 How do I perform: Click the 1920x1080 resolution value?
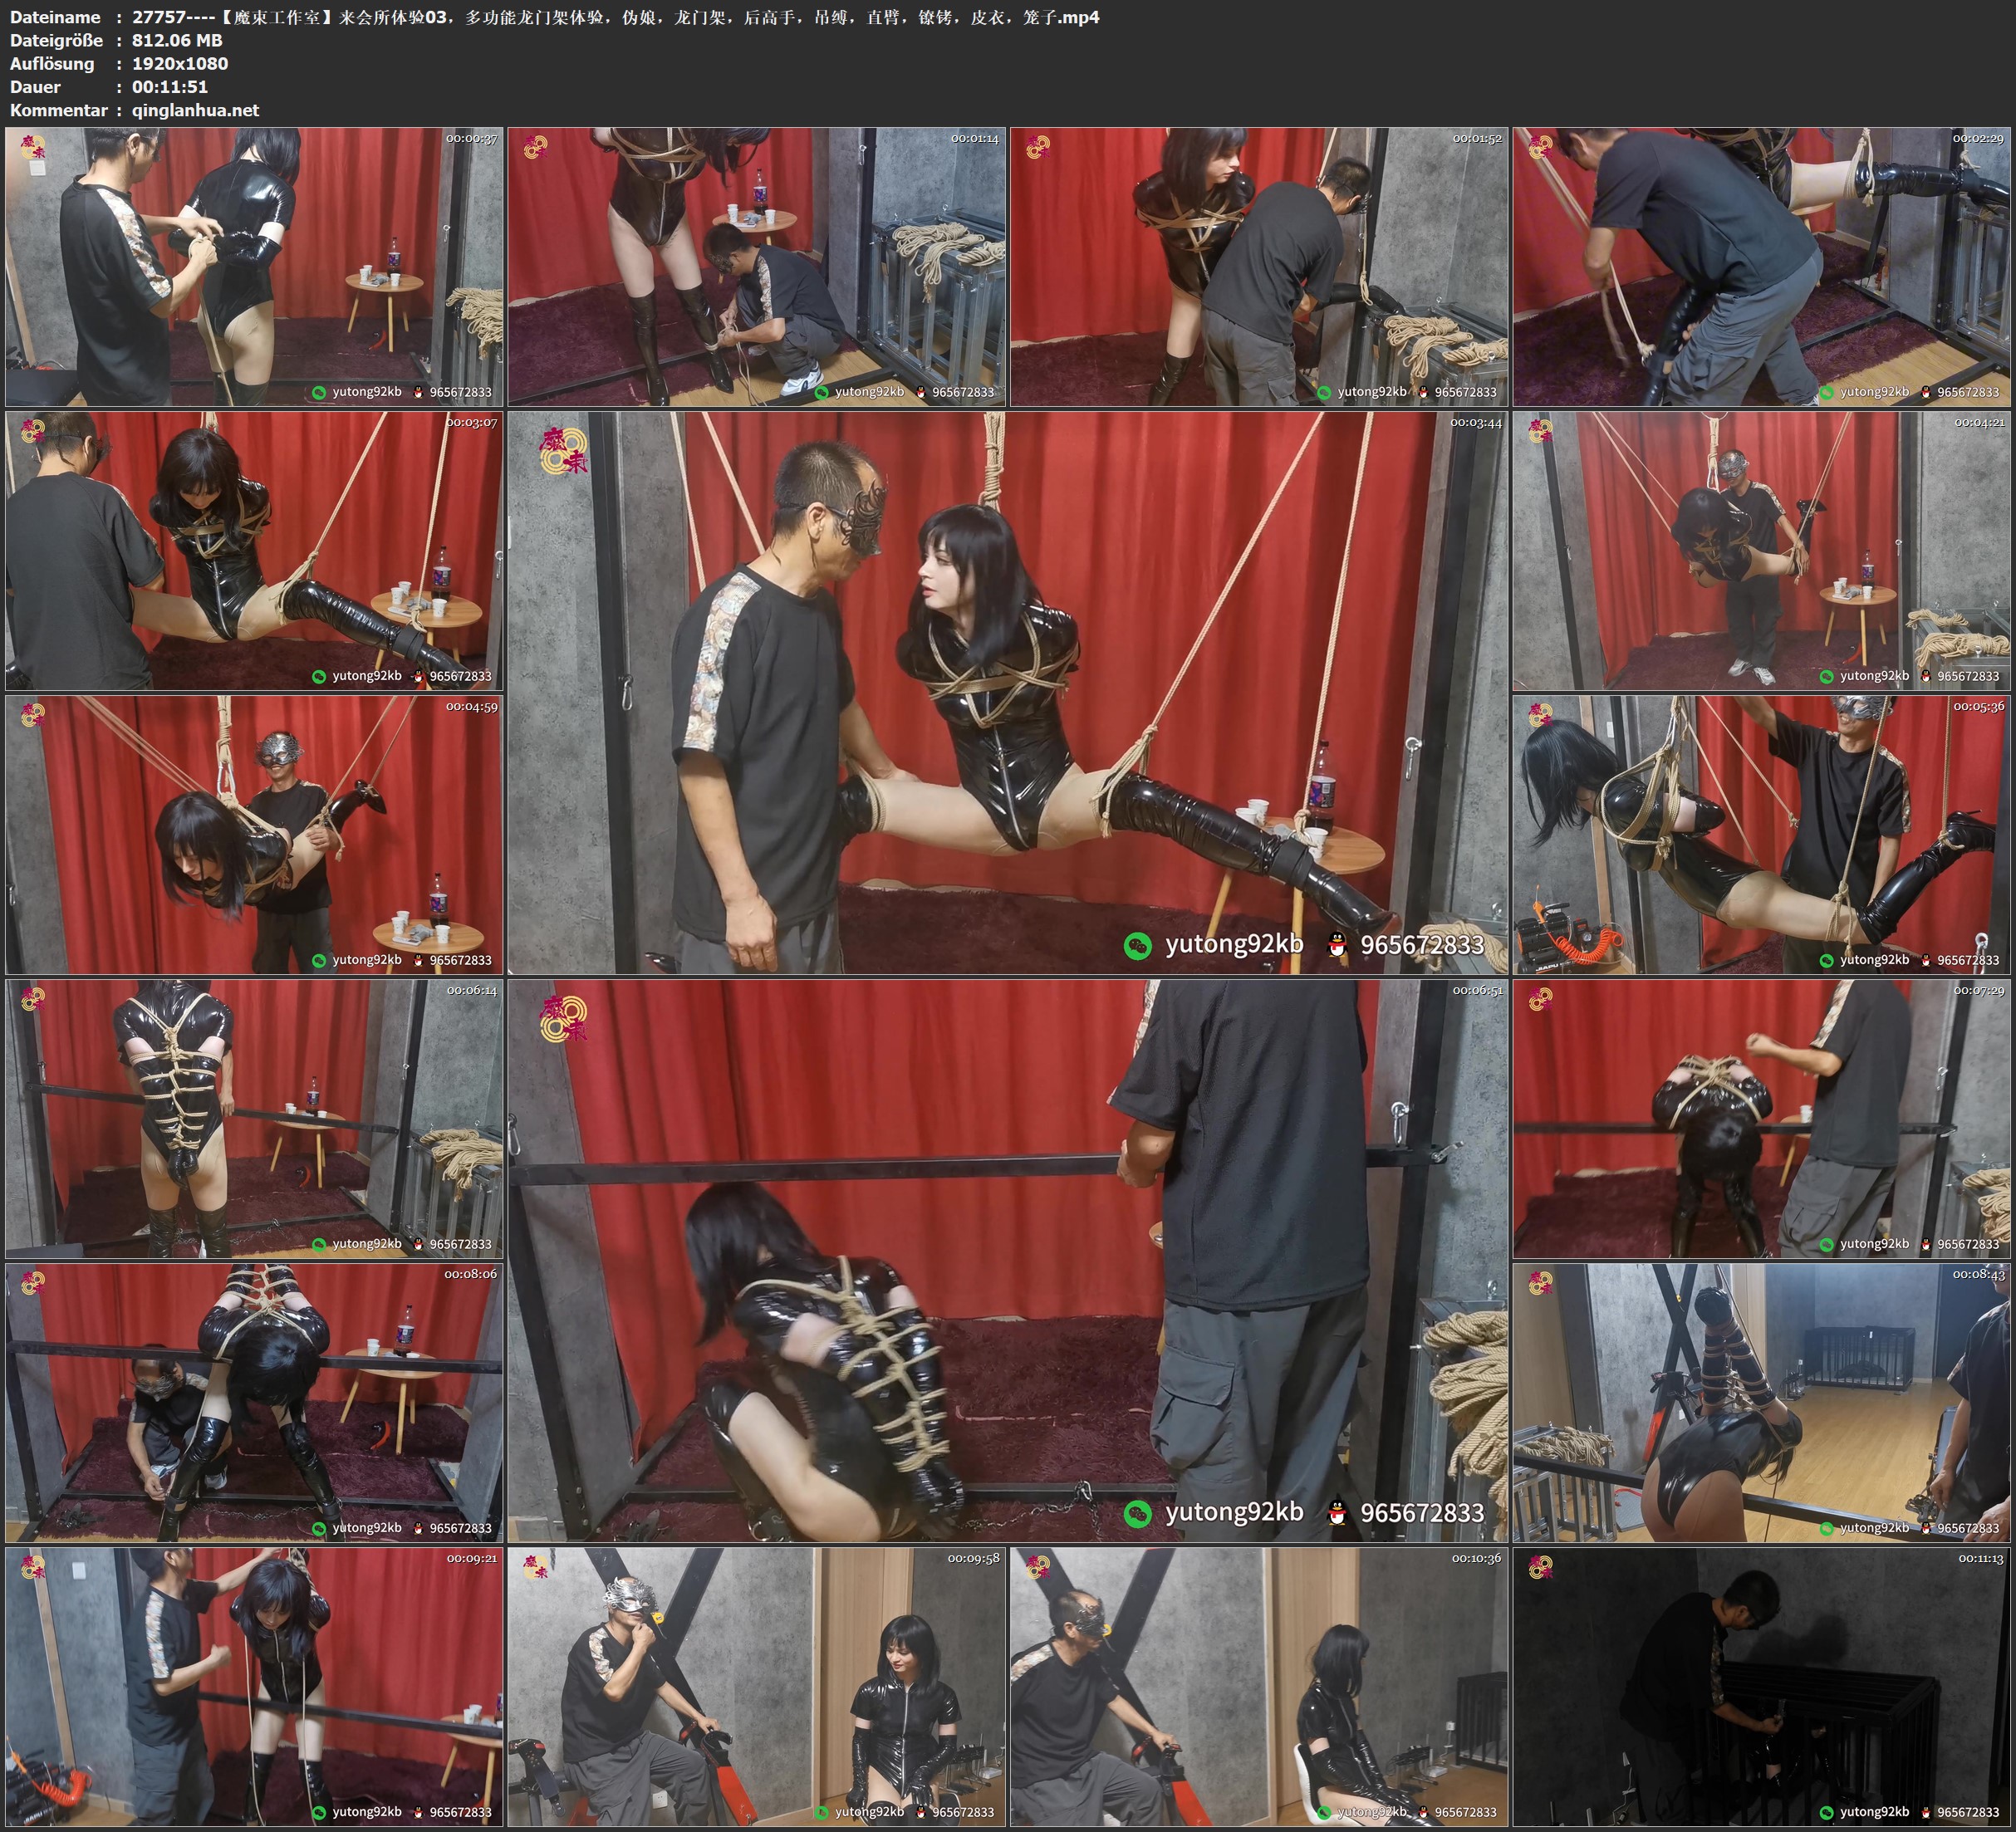click(180, 63)
